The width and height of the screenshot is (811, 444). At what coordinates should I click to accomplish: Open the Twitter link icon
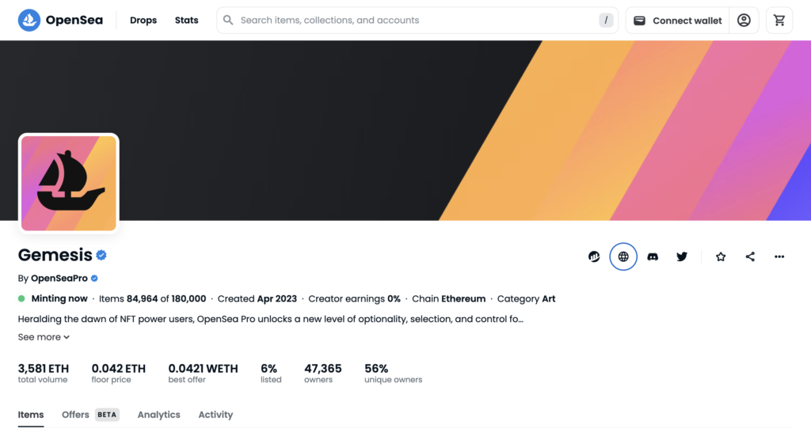(682, 256)
